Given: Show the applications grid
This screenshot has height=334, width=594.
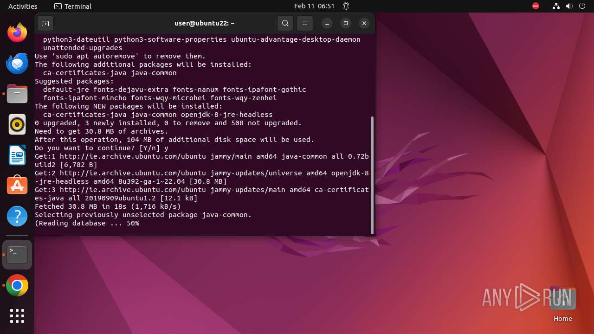Looking at the screenshot, I should coord(17,316).
